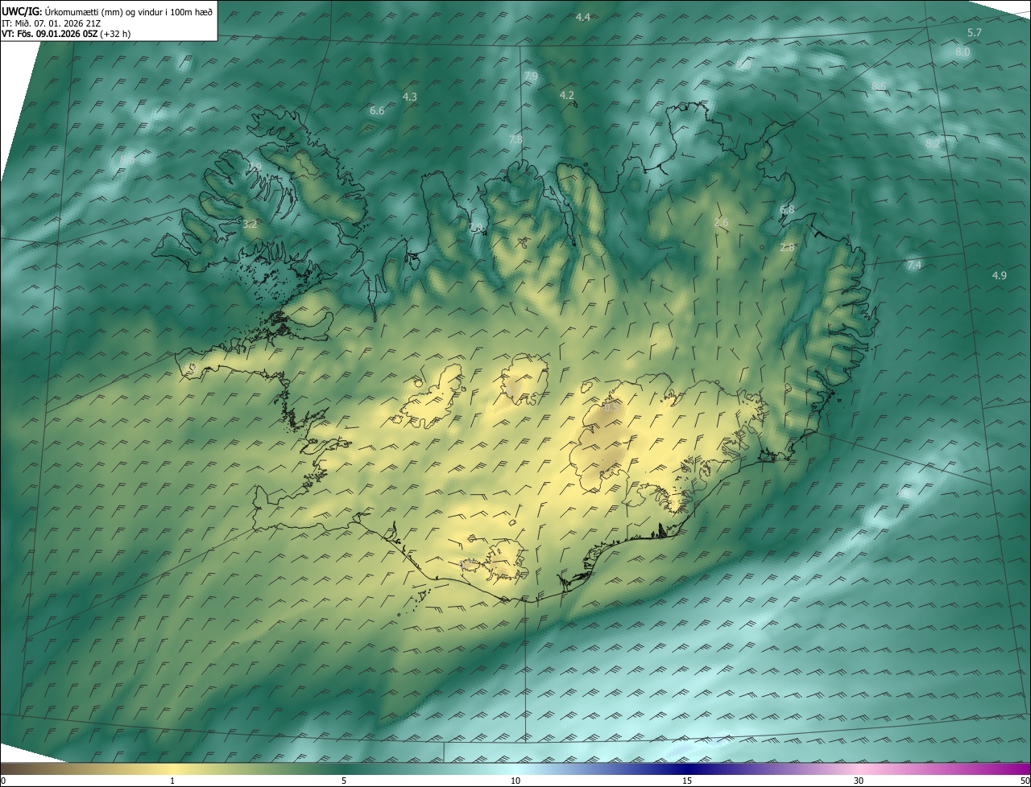Screen dimensions: 1031x787
Task: Click the 4.4 precipitation value on the map
Action: (x=583, y=18)
